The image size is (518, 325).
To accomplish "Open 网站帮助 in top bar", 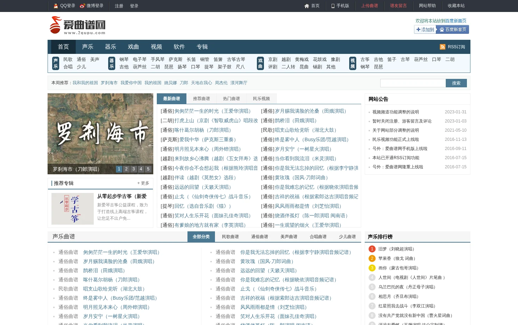I will (x=427, y=6).
